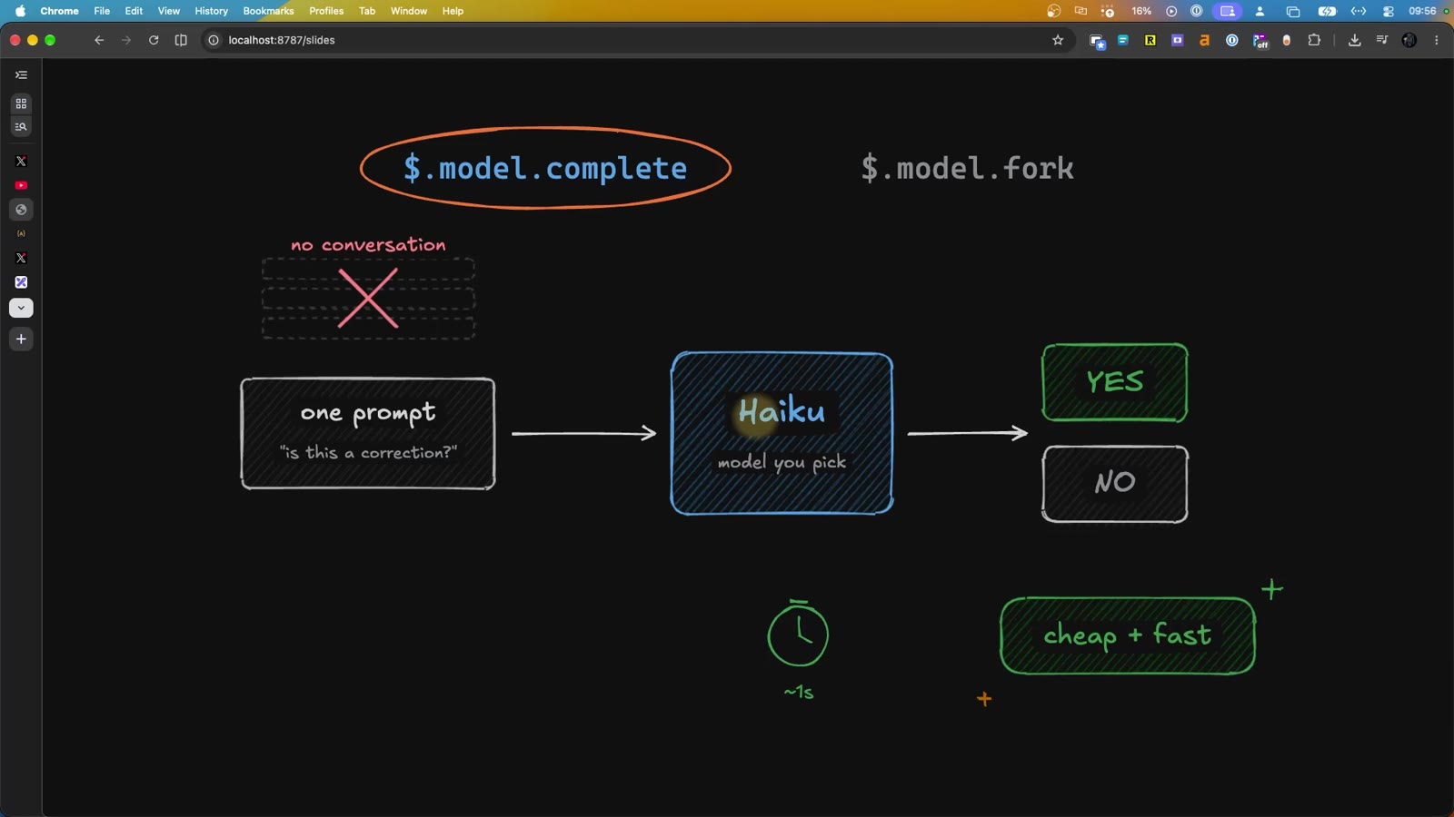Open a new tab with plus button
This screenshot has width=1454, height=817.
point(21,339)
